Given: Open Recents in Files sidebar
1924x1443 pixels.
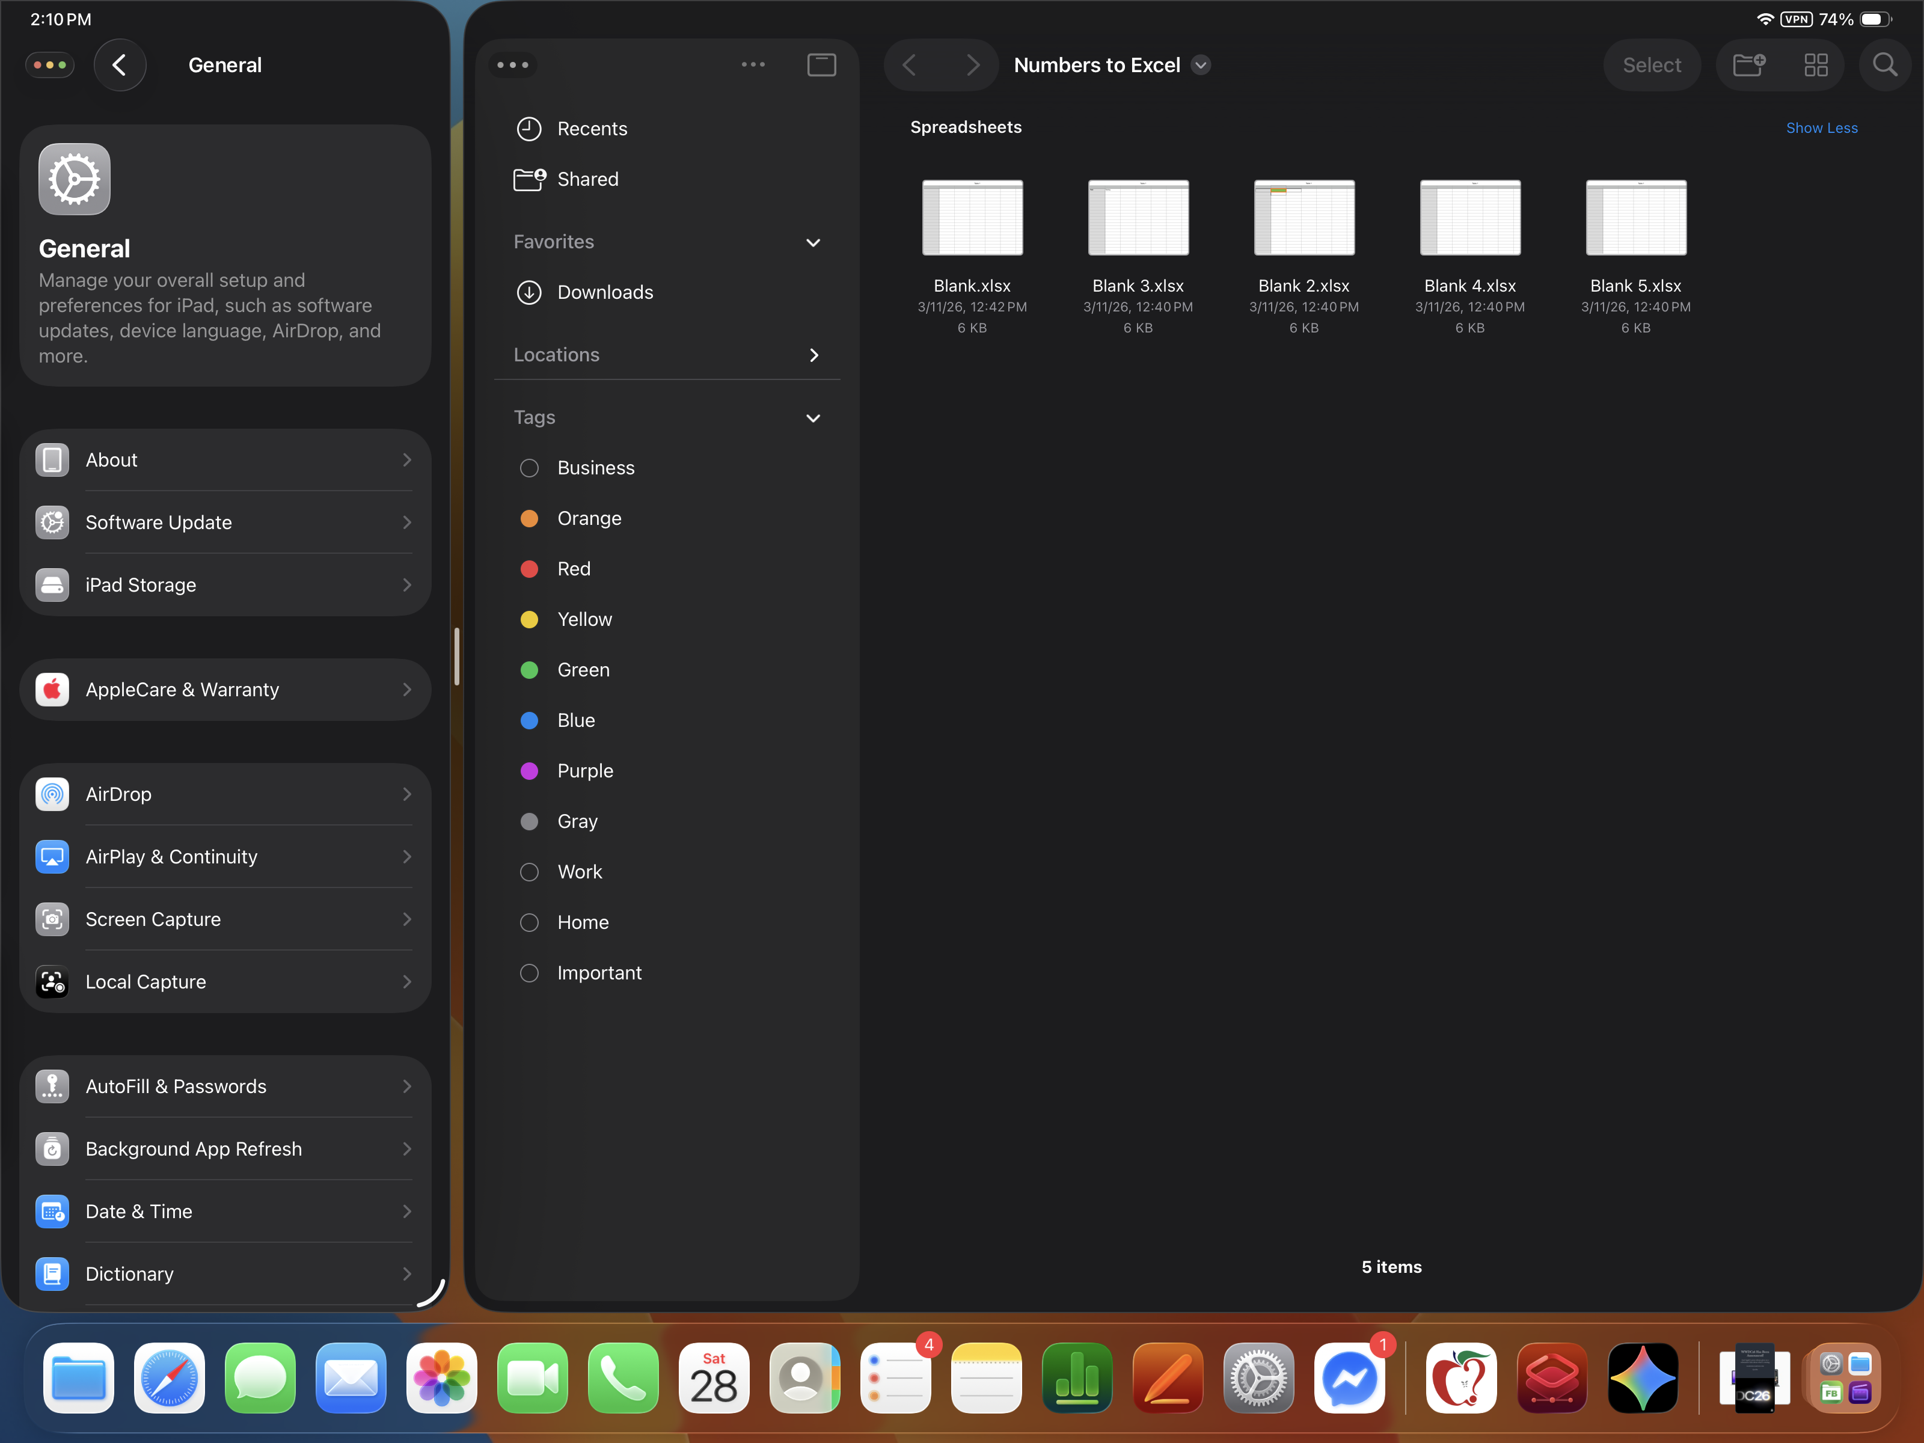Looking at the screenshot, I should [x=667, y=129].
